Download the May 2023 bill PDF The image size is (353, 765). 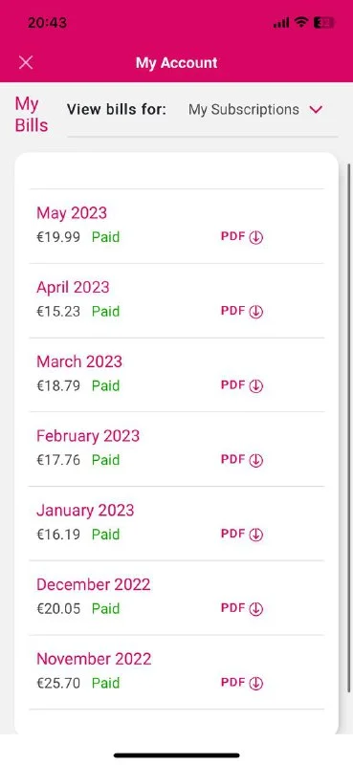coord(242,237)
